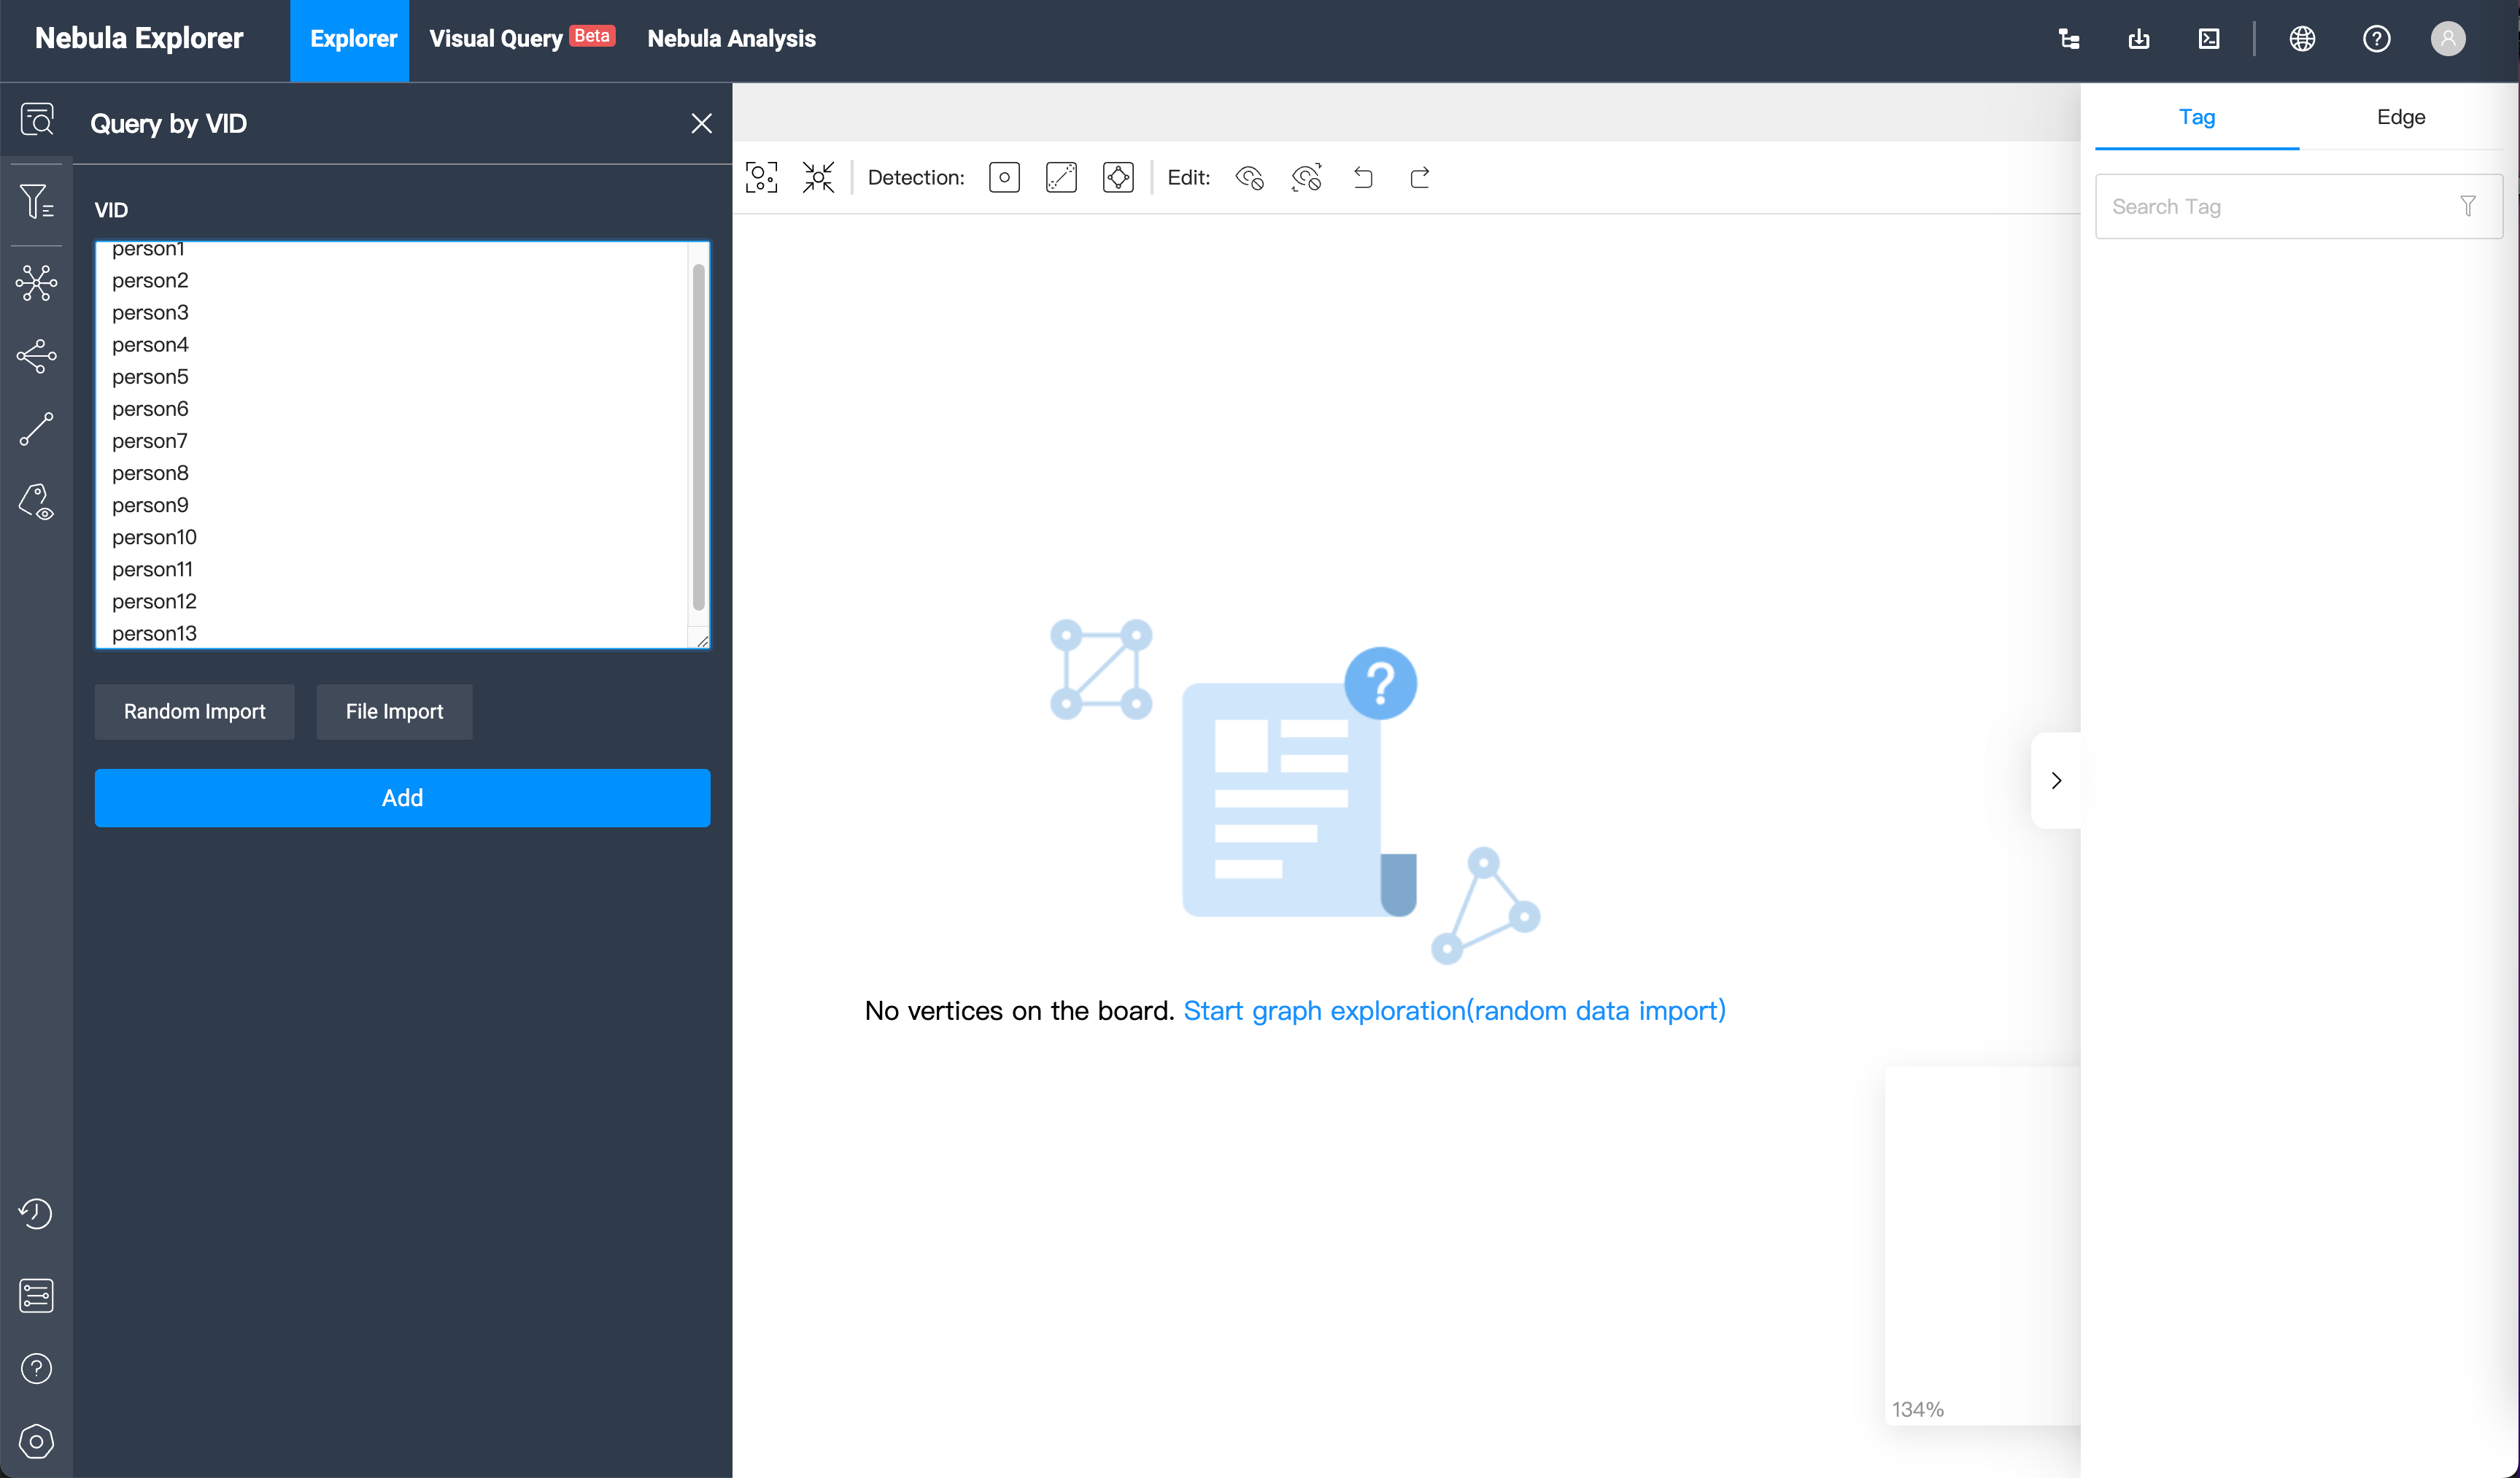The height and width of the screenshot is (1478, 2520).
Task: Open the graph space list icon
Action: point(36,1295)
